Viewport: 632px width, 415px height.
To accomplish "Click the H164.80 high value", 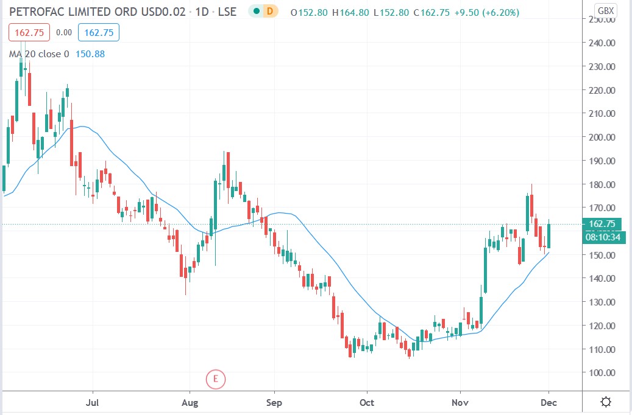I will coord(350,13).
